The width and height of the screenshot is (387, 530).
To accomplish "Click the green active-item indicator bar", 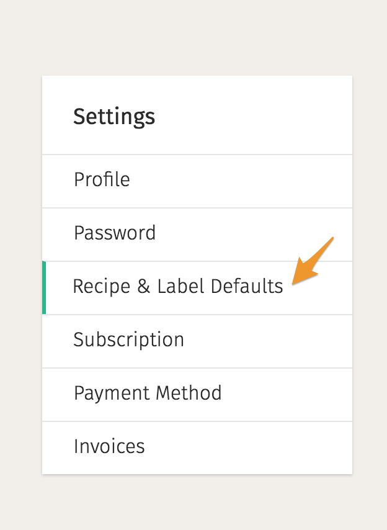I will (x=44, y=287).
